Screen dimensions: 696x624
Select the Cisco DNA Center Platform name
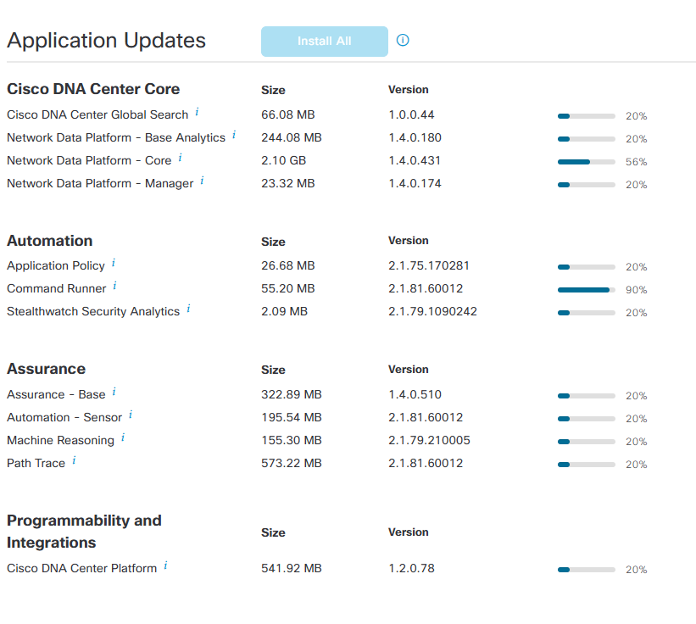[x=82, y=569]
